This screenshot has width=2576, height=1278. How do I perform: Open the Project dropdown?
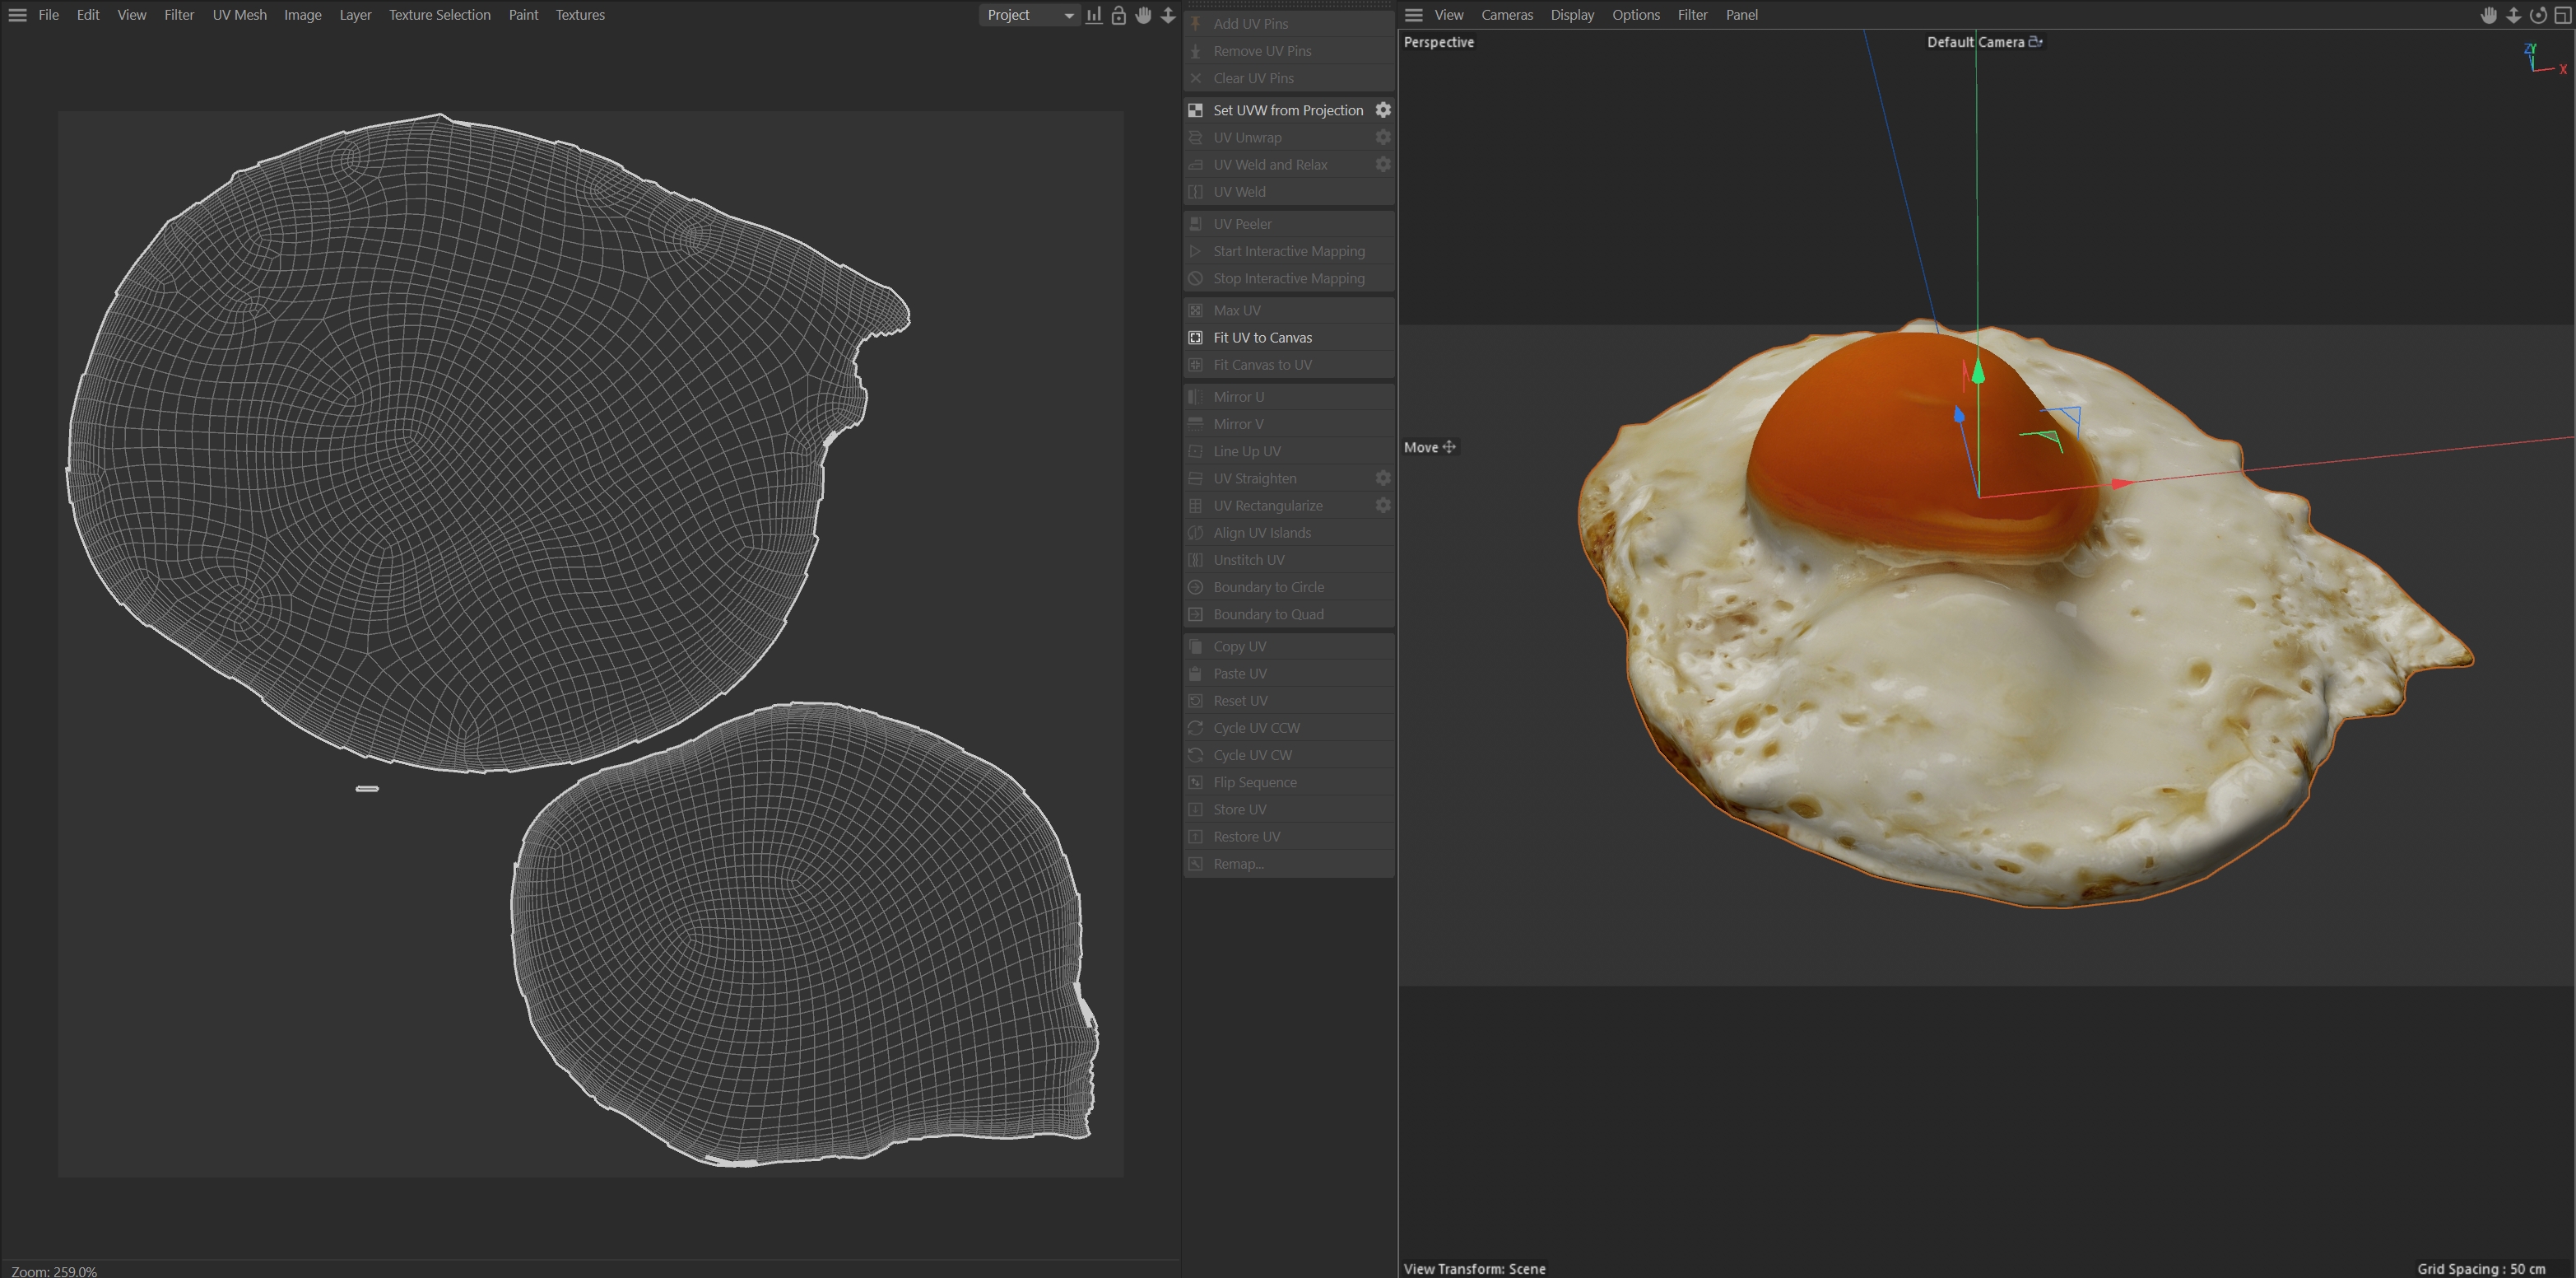click(x=1029, y=15)
